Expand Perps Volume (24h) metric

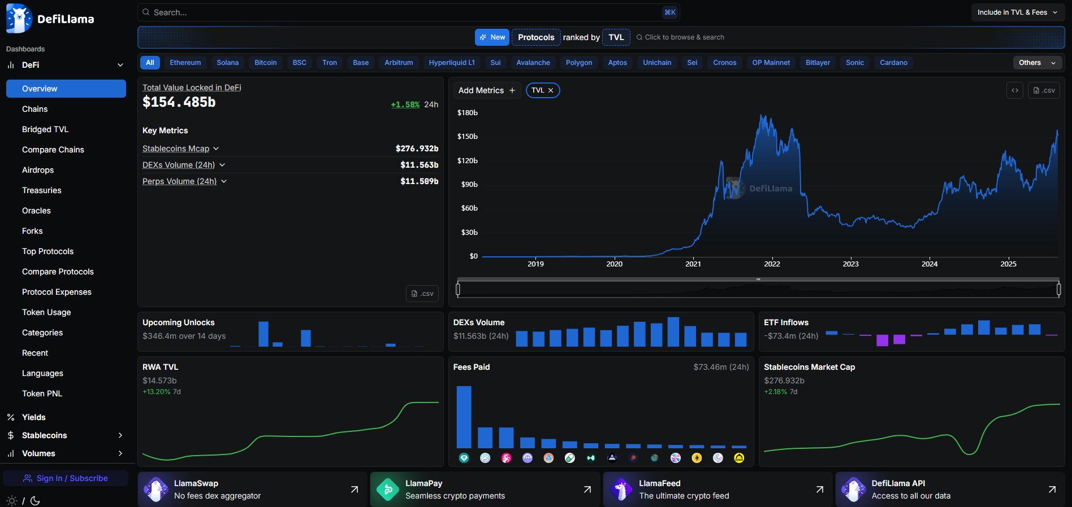[x=224, y=181]
